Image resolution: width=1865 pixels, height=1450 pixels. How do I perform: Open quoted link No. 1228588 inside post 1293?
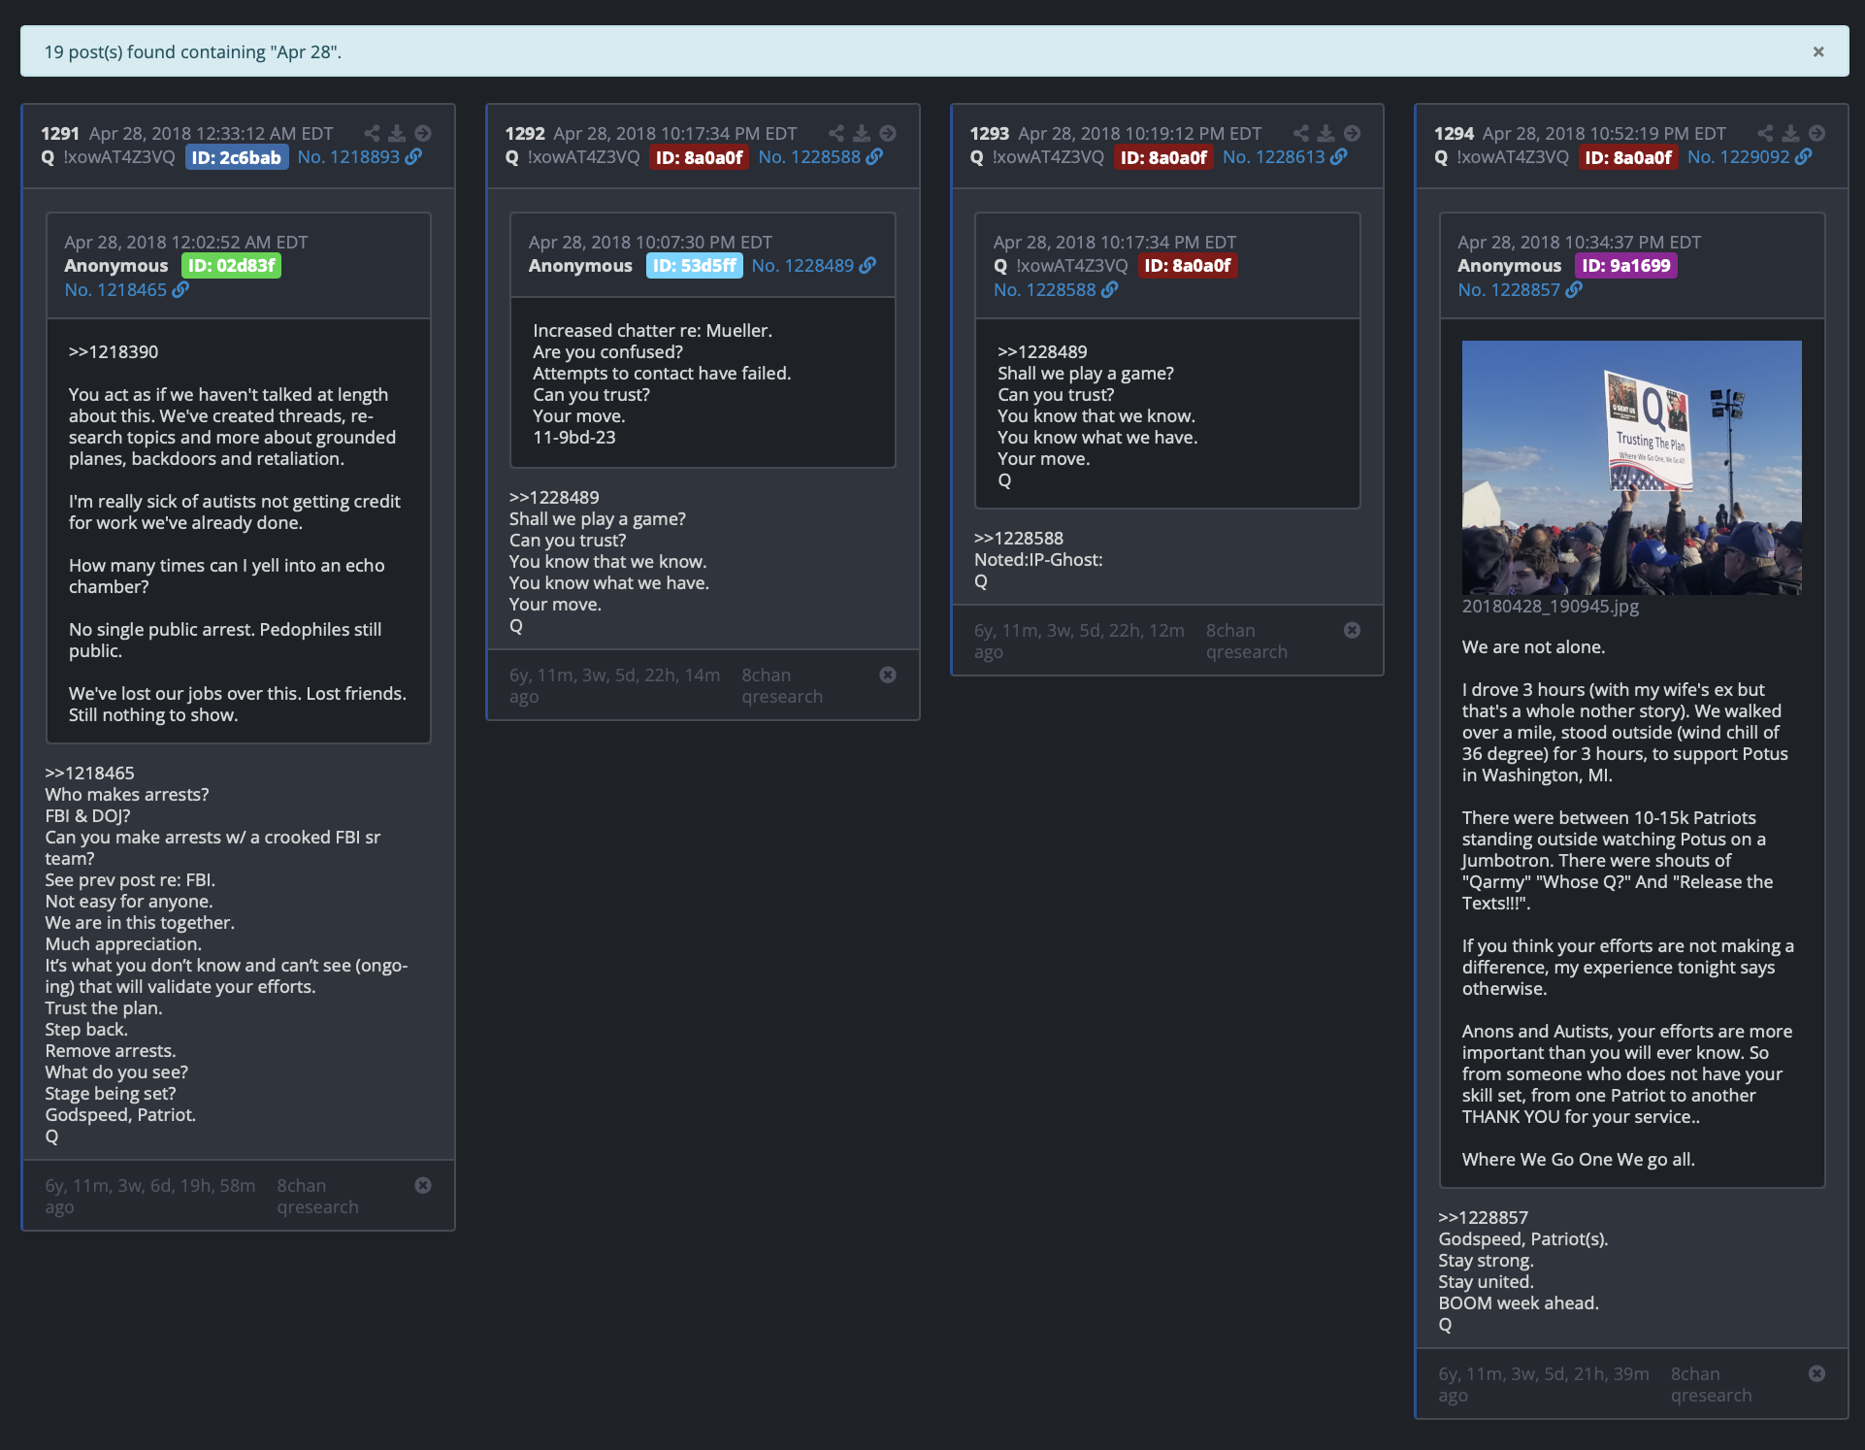tap(1056, 290)
